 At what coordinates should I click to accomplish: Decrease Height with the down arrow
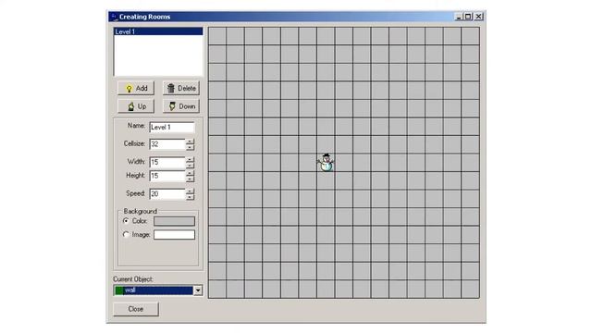[x=190, y=179]
